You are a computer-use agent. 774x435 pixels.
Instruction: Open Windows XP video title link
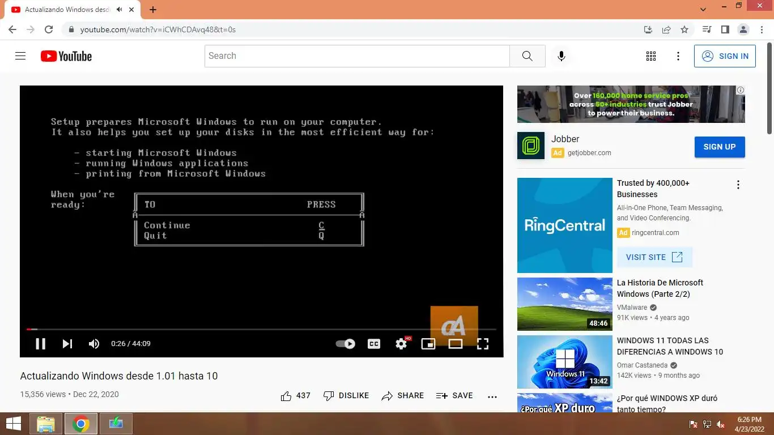coord(667,404)
